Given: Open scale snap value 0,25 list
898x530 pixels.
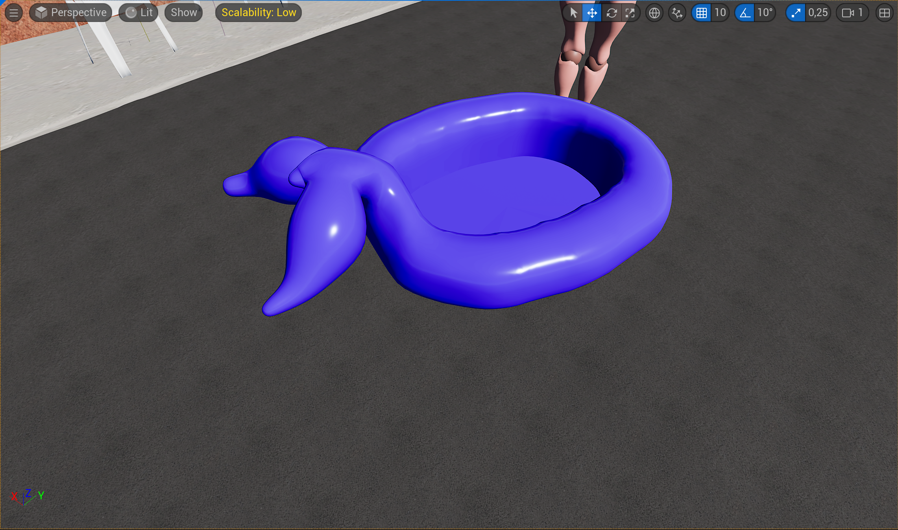Looking at the screenshot, I should [818, 13].
